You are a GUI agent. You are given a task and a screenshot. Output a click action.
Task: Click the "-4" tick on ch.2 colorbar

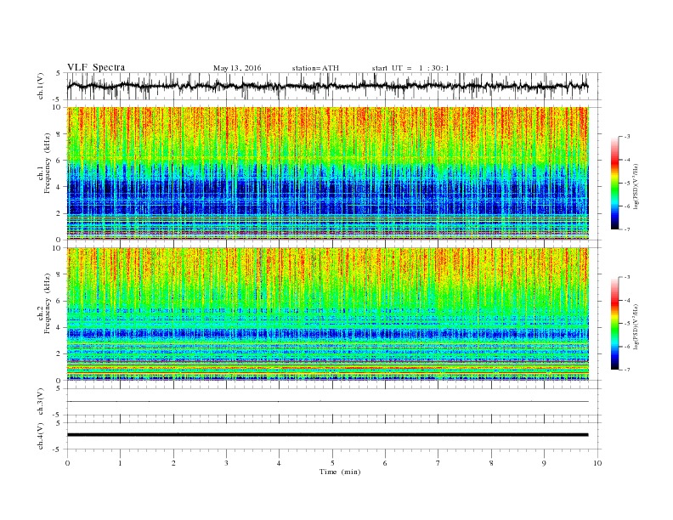click(x=627, y=300)
